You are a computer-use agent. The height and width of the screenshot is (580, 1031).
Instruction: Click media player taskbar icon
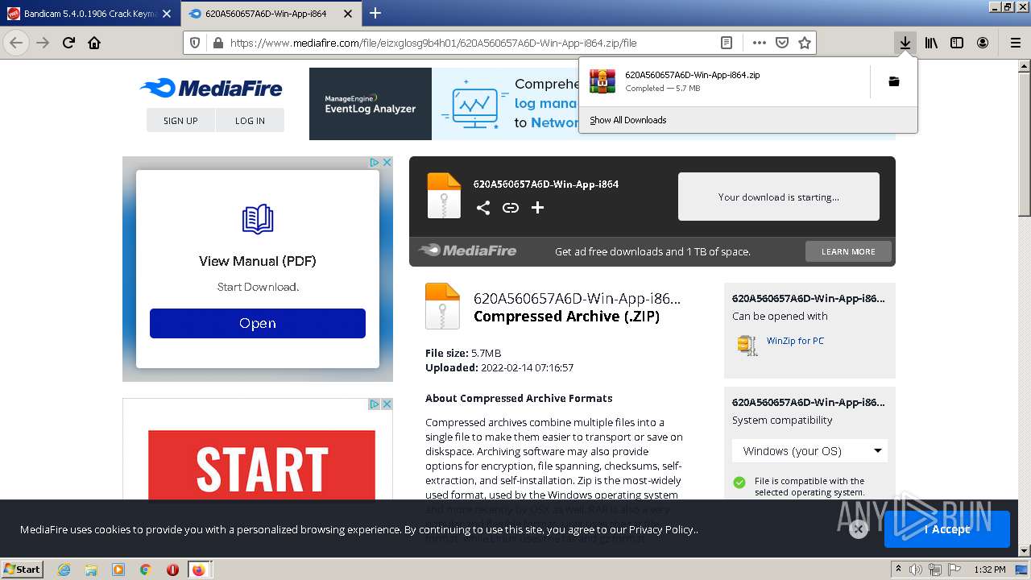pyautogui.click(x=118, y=570)
